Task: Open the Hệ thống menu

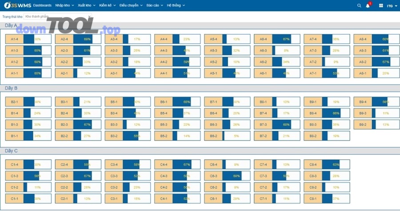Action: pyautogui.click(x=176, y=5)
